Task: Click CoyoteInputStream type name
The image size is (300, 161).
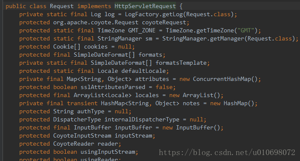Action: (82, 136)
